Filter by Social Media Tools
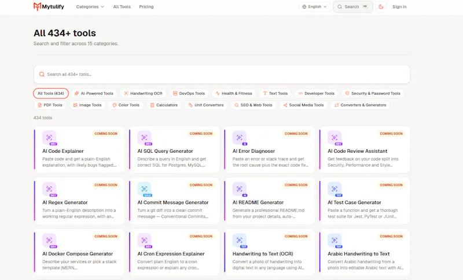463x280 pixels. pos(303,105)
